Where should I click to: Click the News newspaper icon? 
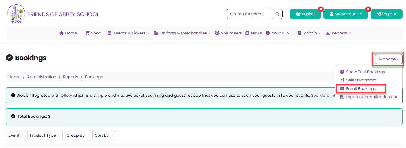(x=247, y=33)
